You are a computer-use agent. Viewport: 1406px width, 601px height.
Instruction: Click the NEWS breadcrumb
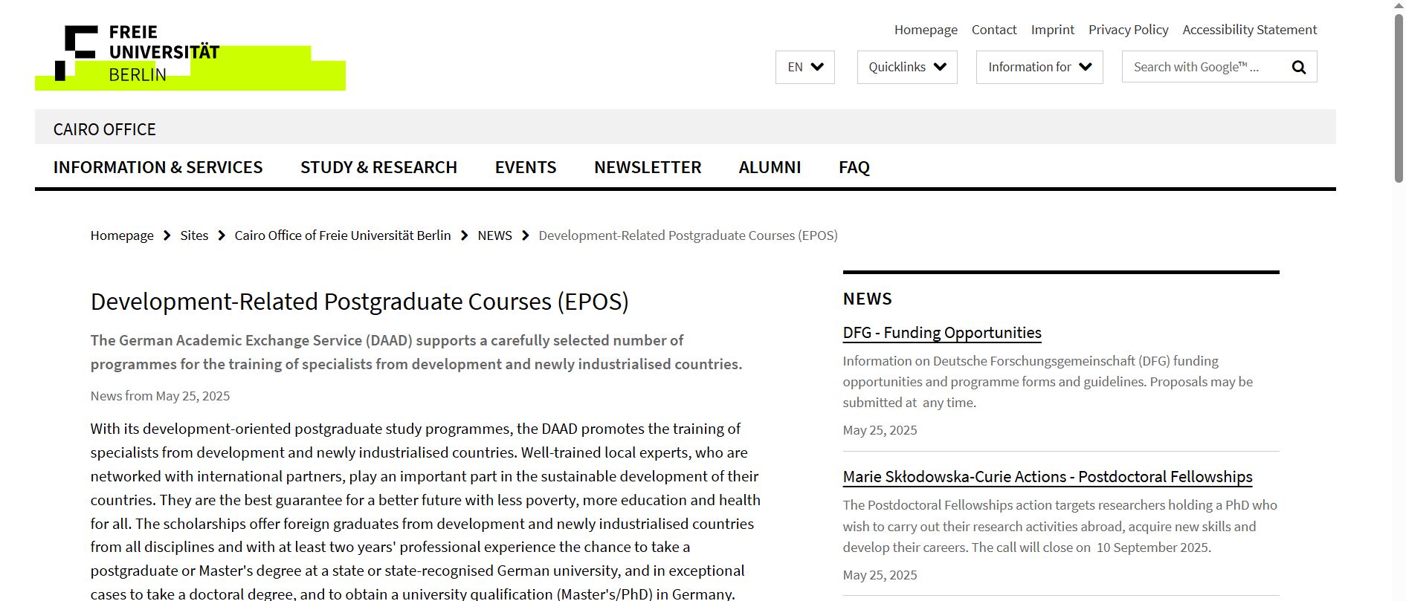click(494, 235)
